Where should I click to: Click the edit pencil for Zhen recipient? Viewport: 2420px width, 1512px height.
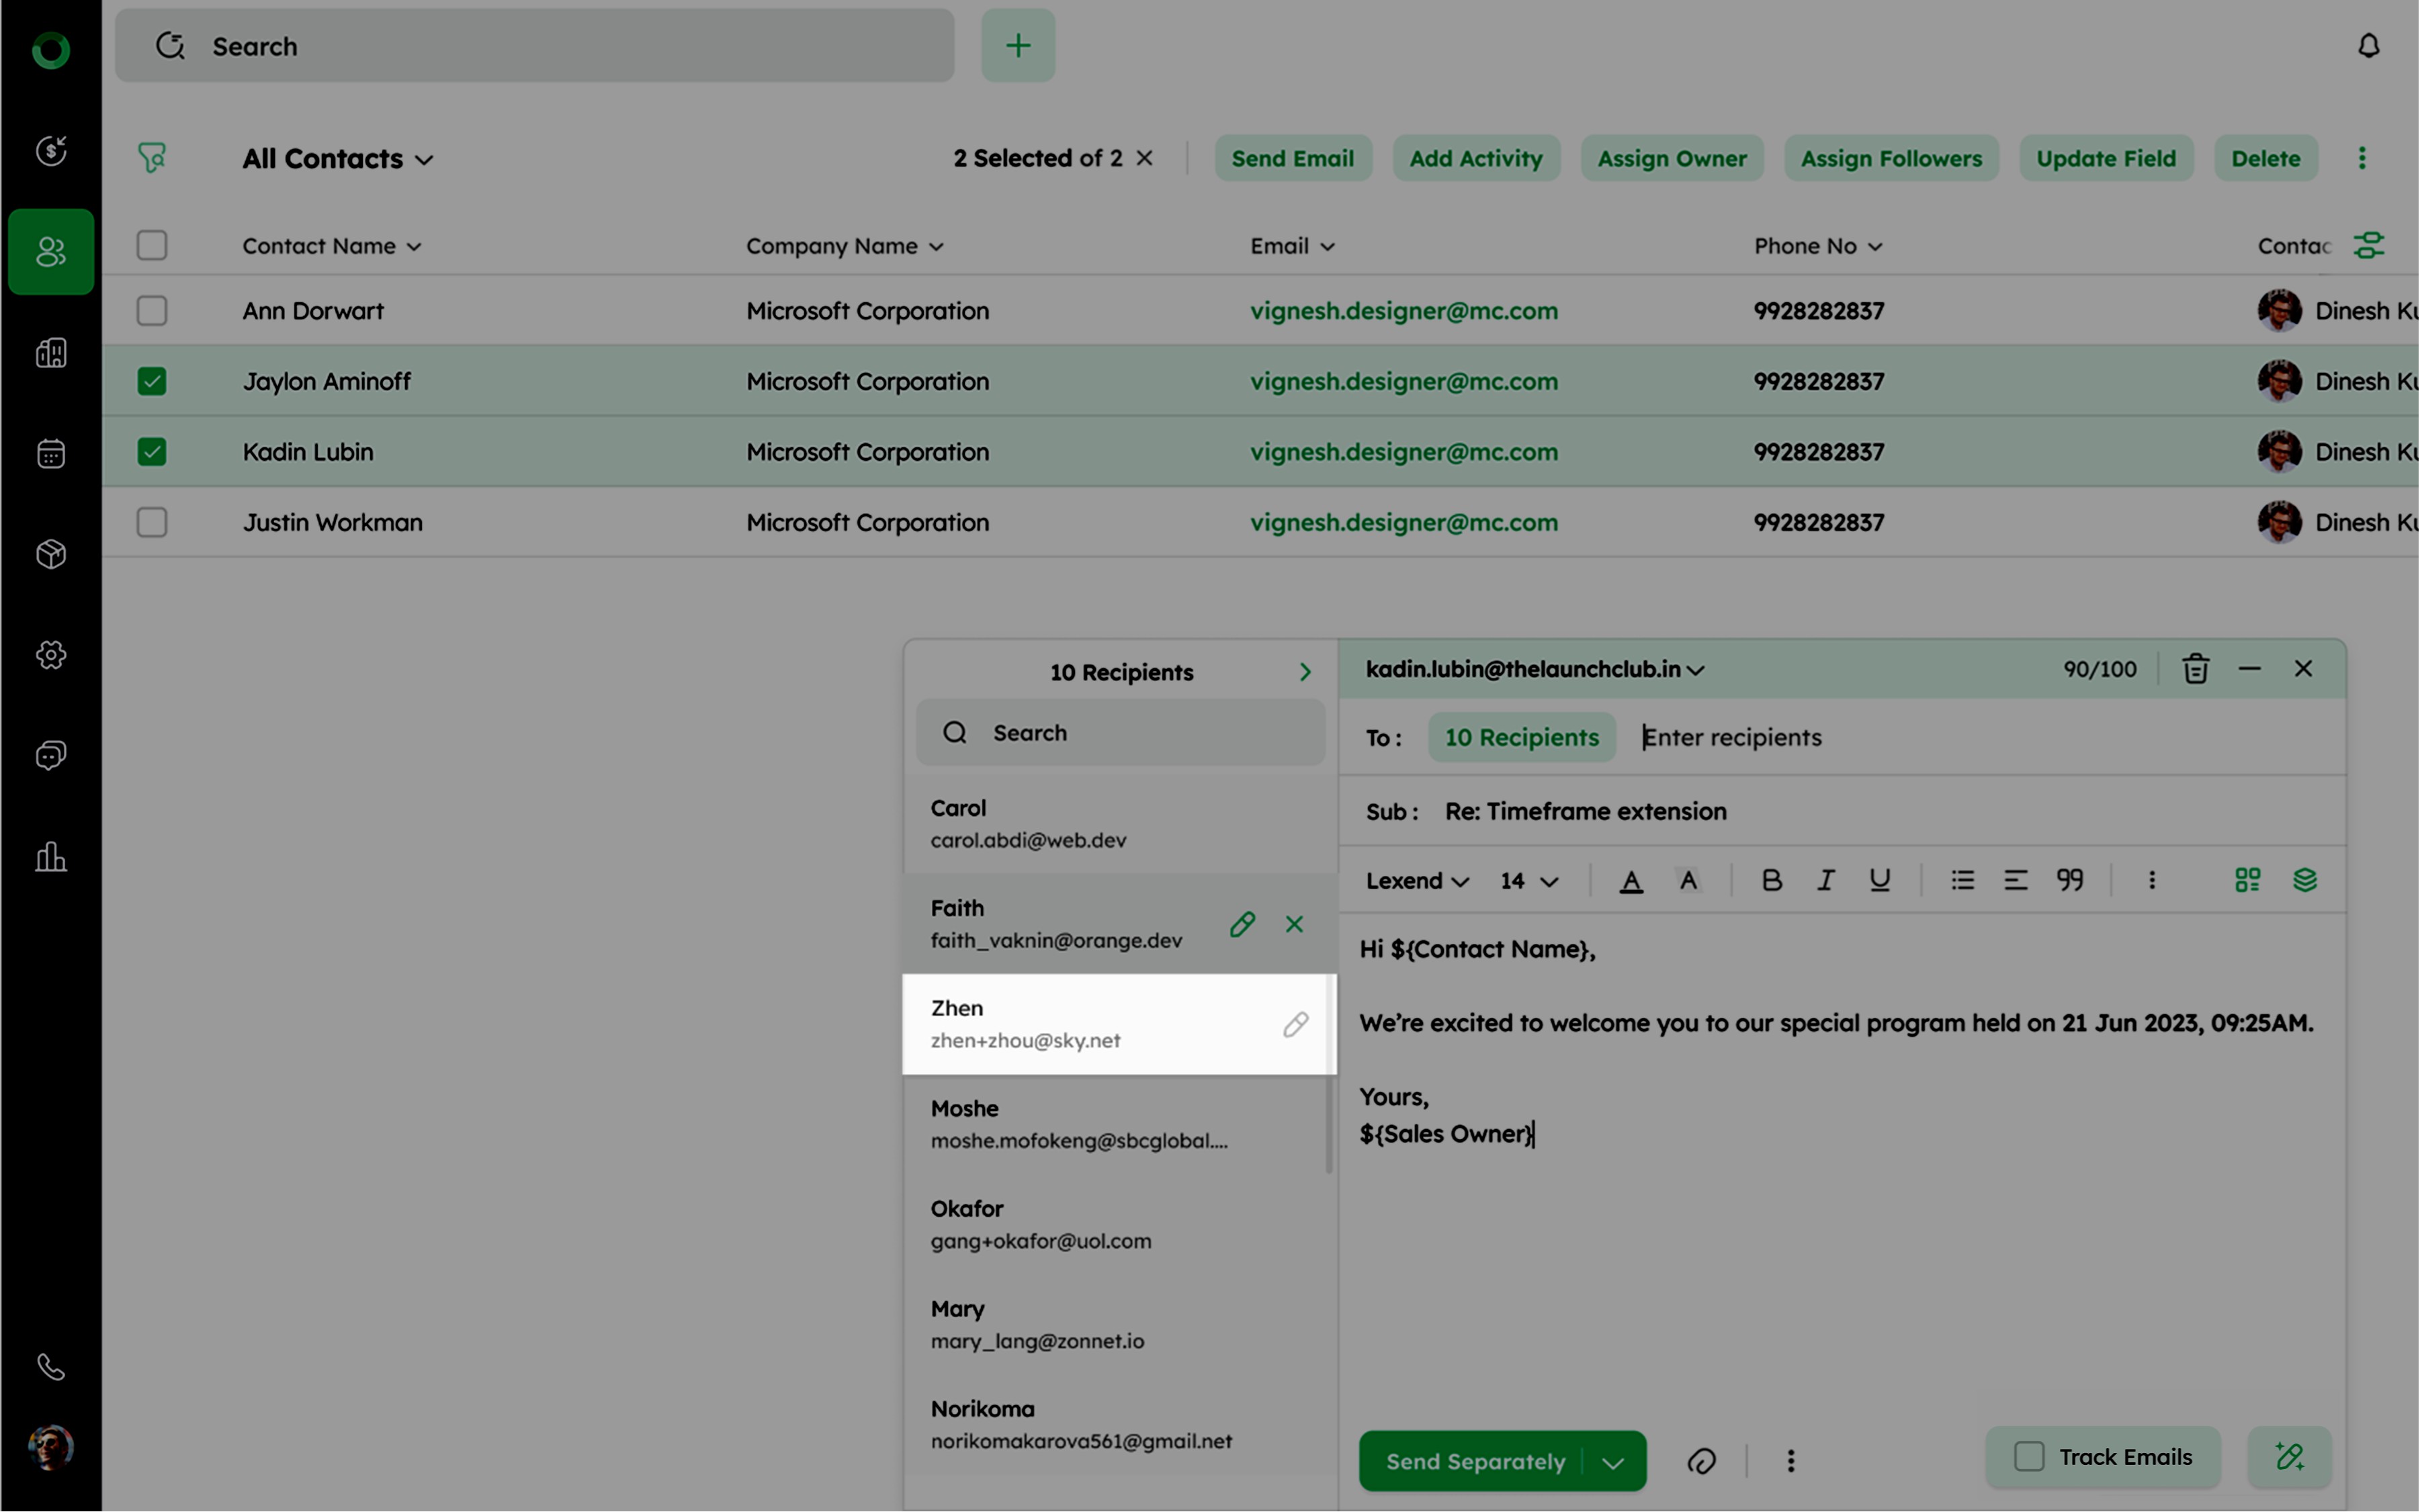click(1295, 1024)
